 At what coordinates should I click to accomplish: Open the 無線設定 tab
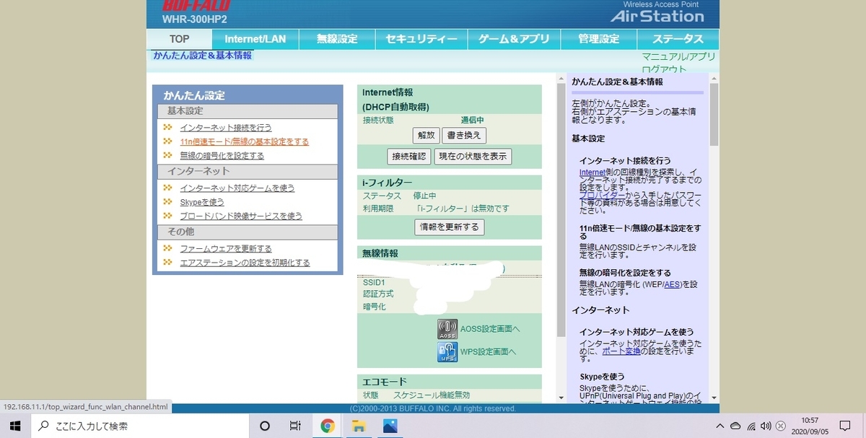(337, 39)
